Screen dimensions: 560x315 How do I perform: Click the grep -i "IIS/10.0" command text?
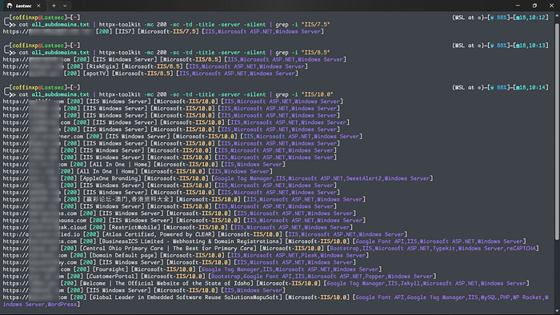(x=304, y=94)
